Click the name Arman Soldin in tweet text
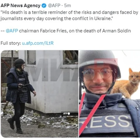The image size is (140, 140). (116, 31)
